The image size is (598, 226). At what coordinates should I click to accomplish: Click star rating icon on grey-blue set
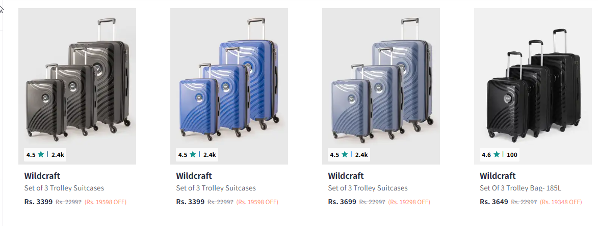point(345,154)
